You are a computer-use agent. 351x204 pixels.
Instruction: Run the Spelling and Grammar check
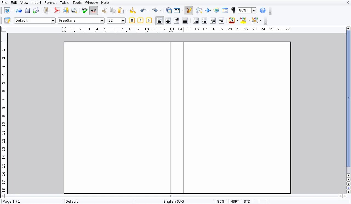[85, 11]
